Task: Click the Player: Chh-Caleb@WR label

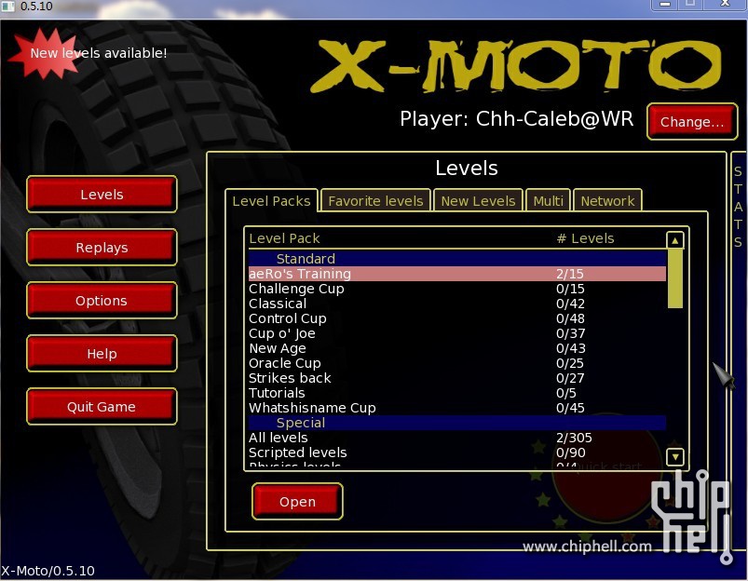Action: click(x=517, y=119)
